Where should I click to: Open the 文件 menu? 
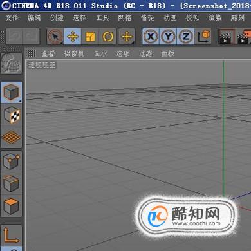pyautogui.click(x=12, y=17)
